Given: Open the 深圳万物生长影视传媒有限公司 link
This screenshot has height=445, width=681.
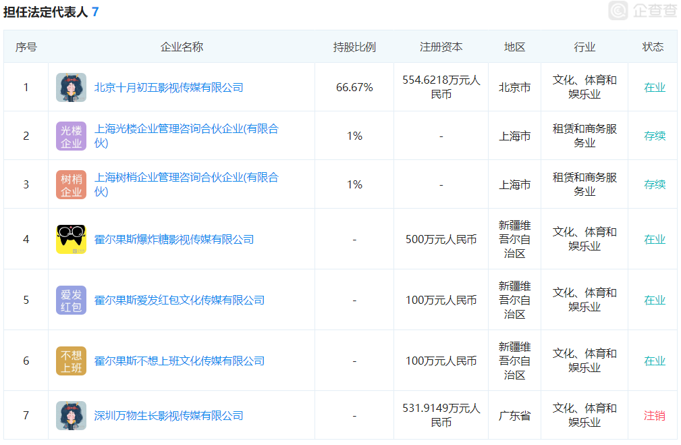Looking at the screenshot, I should 169,416.
